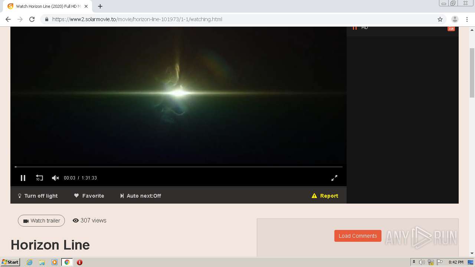Open Watch trailer button
The height and width of the screenshot is (267, 475).
point(41,221)
